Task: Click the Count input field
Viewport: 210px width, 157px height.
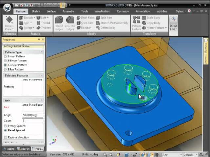Action: pos(32,121)
